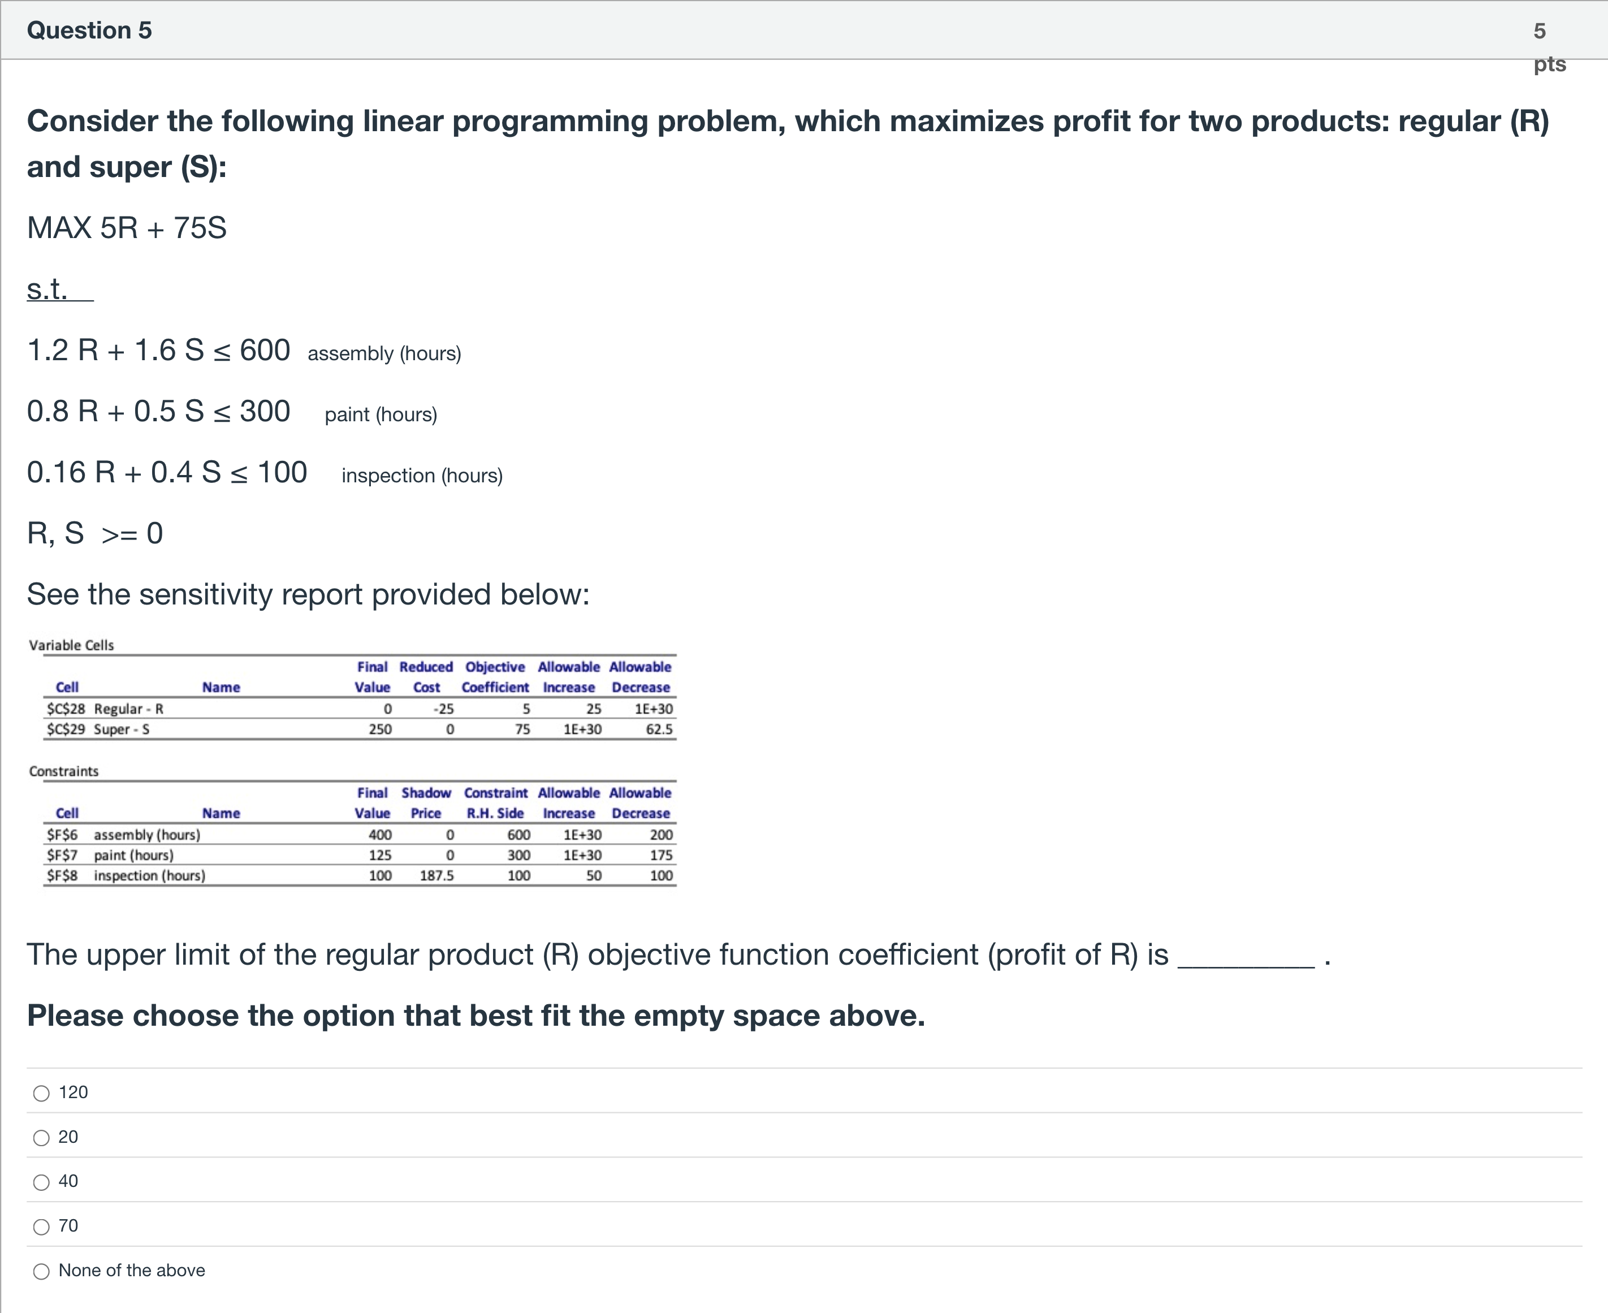
Task: Click the paint (hours) constraint row
Action: click(x=360, y=854)
